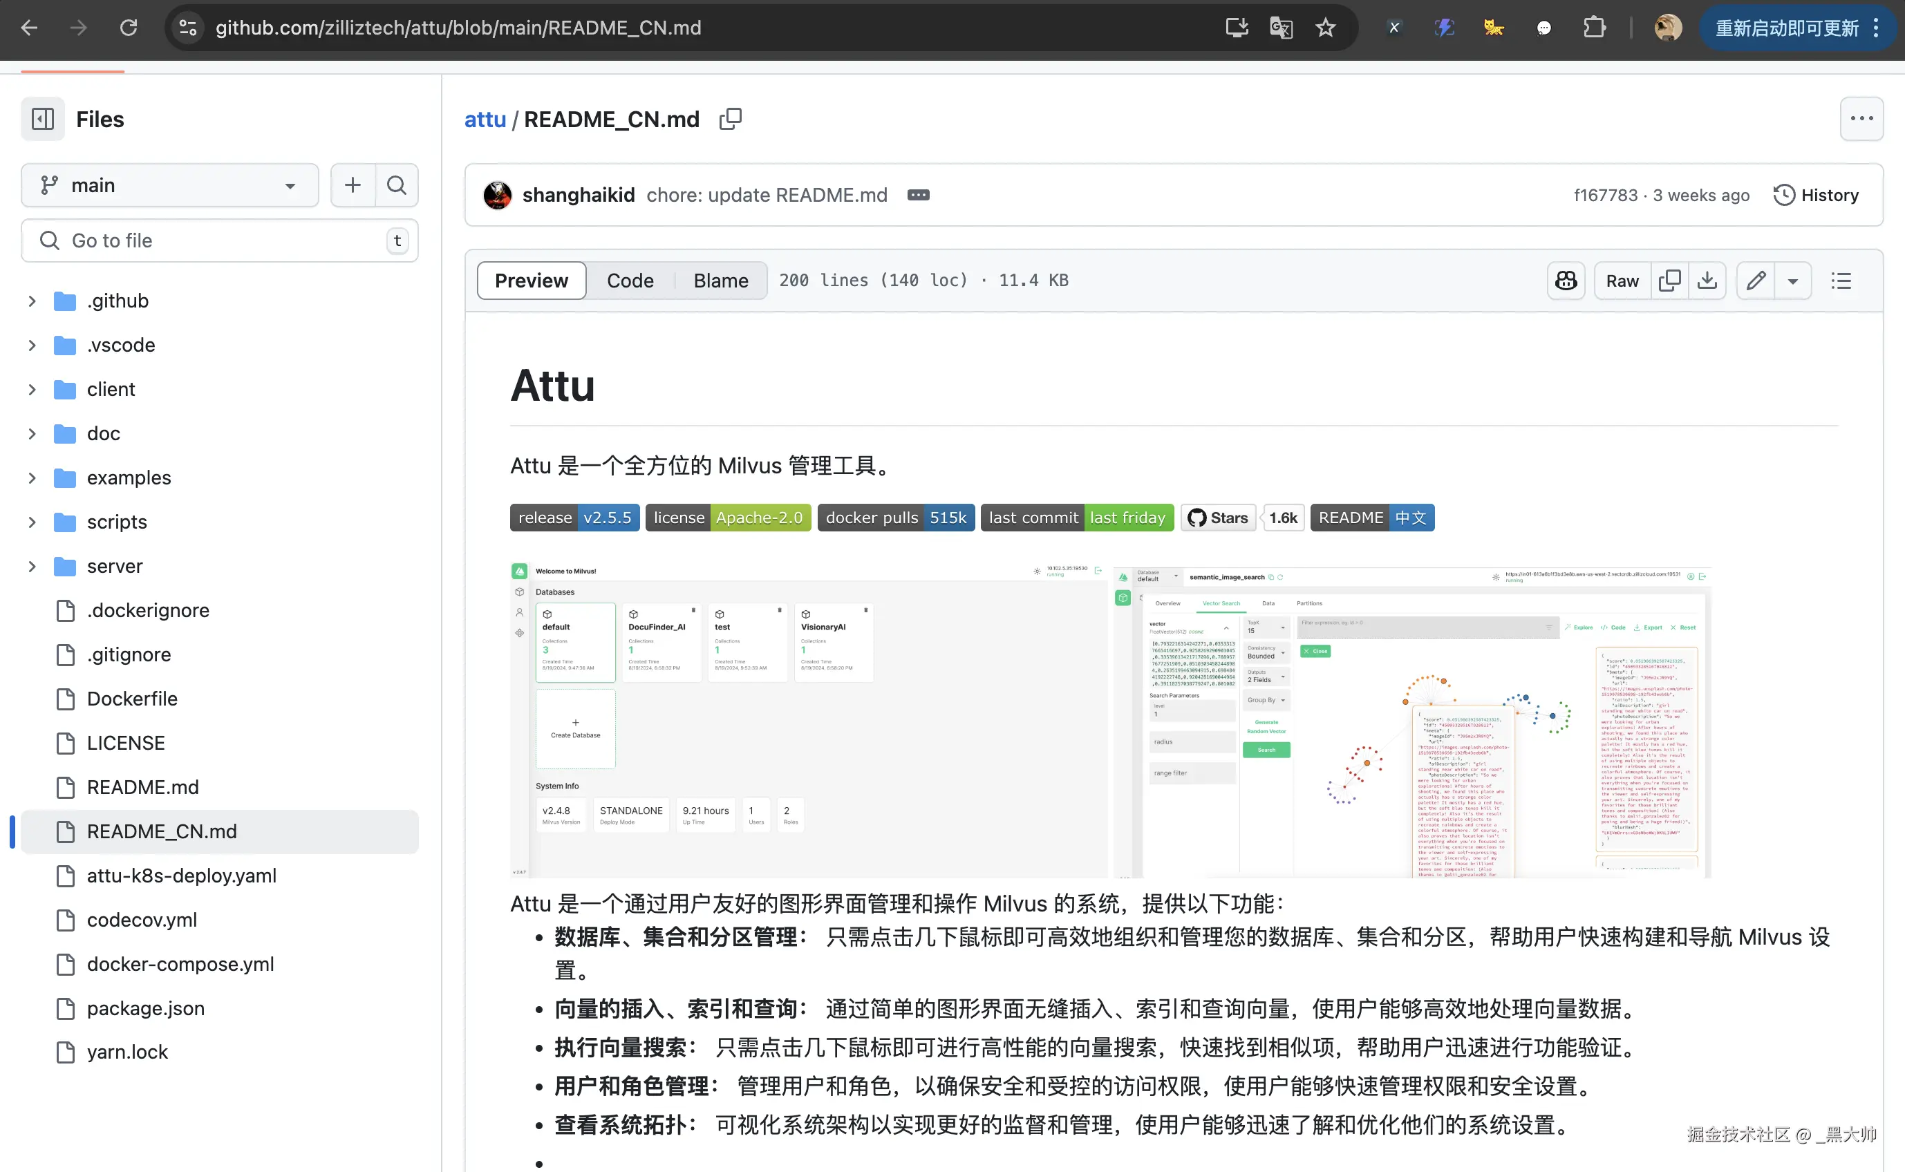Expand the .github folder
This screenshot has width=1905, height=1172.
tap(32, 301)
